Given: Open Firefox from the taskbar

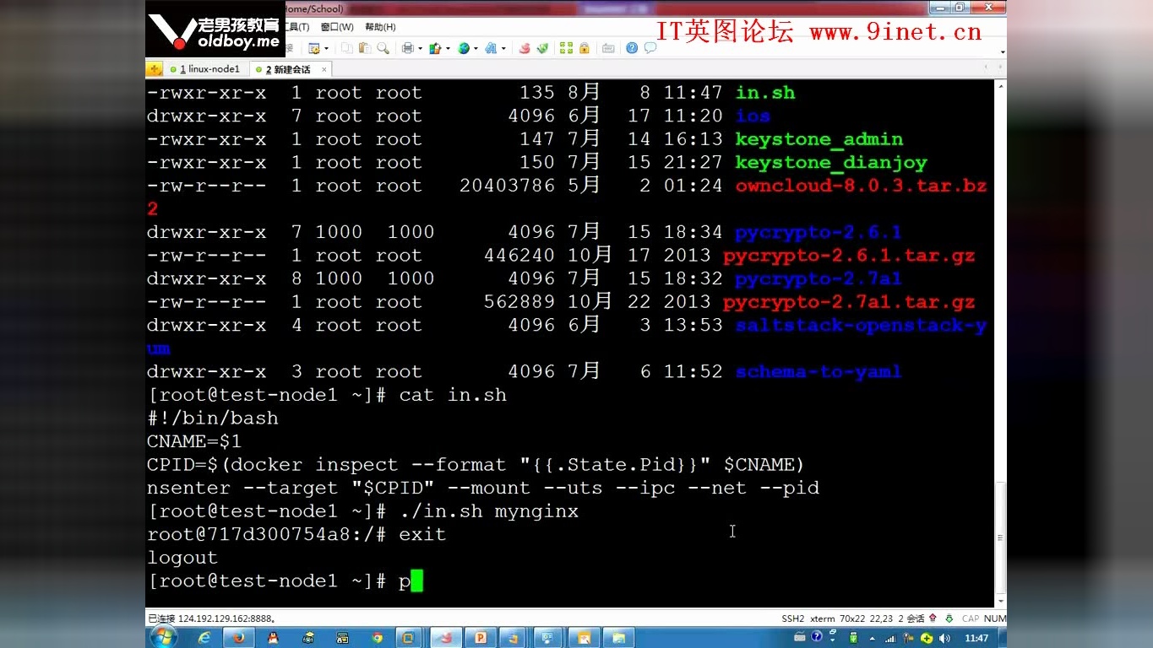Looking at the screenshot, I should (238, 638).
